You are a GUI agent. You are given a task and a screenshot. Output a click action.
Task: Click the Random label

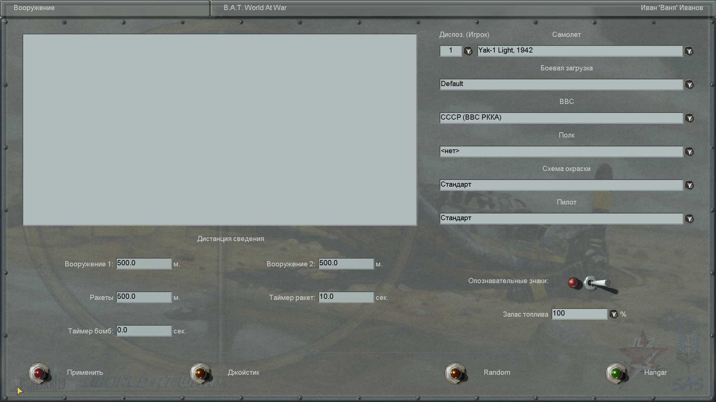point(497,373)
